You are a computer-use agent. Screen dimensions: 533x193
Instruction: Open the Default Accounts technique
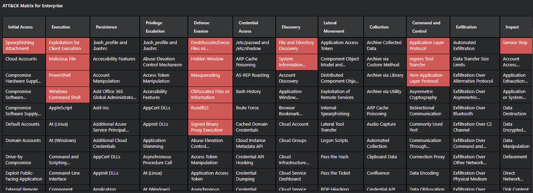pyautogui.click(x=24, y=127)
